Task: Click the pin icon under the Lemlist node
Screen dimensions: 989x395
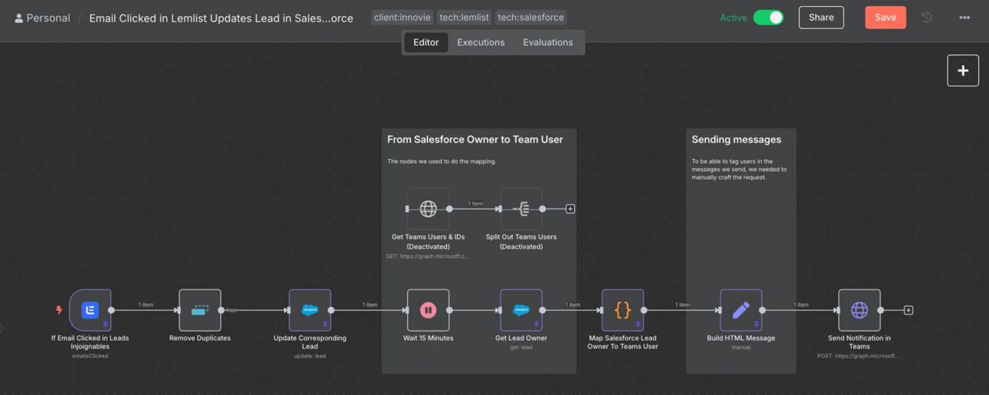Action: (x=105, y=325)
